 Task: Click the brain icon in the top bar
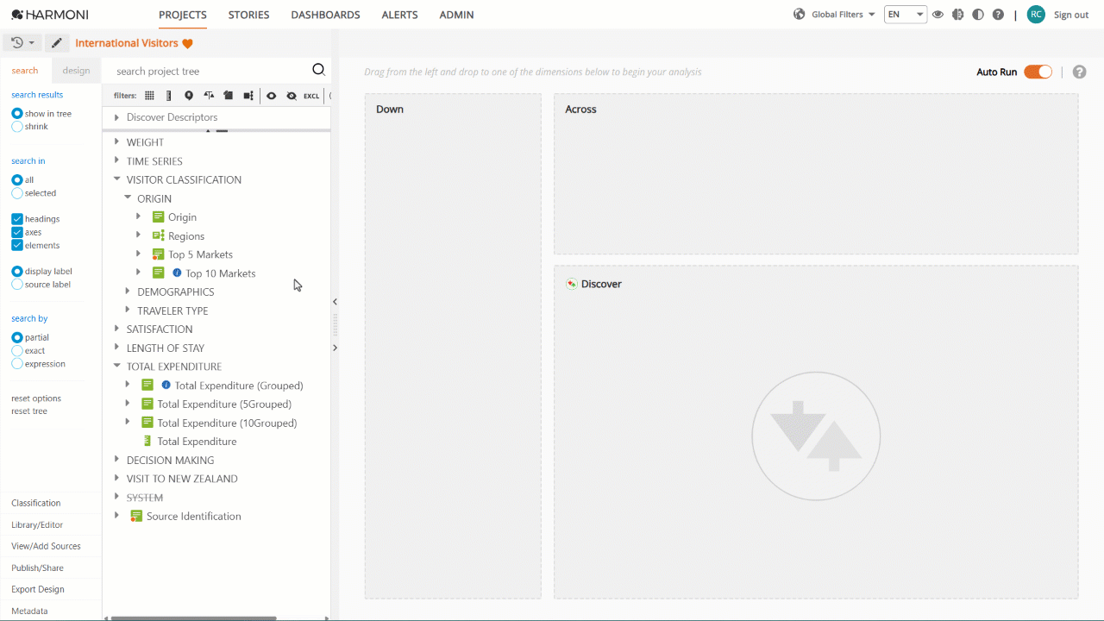point(957,15)
